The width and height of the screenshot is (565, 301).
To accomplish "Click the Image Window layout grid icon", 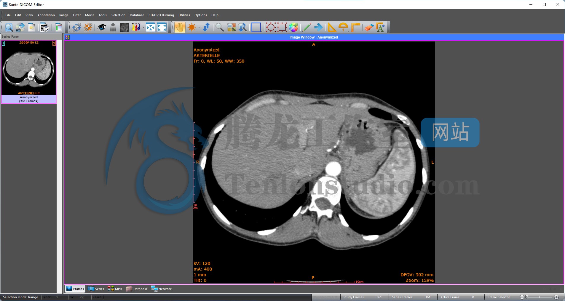I will pos(68,37).
